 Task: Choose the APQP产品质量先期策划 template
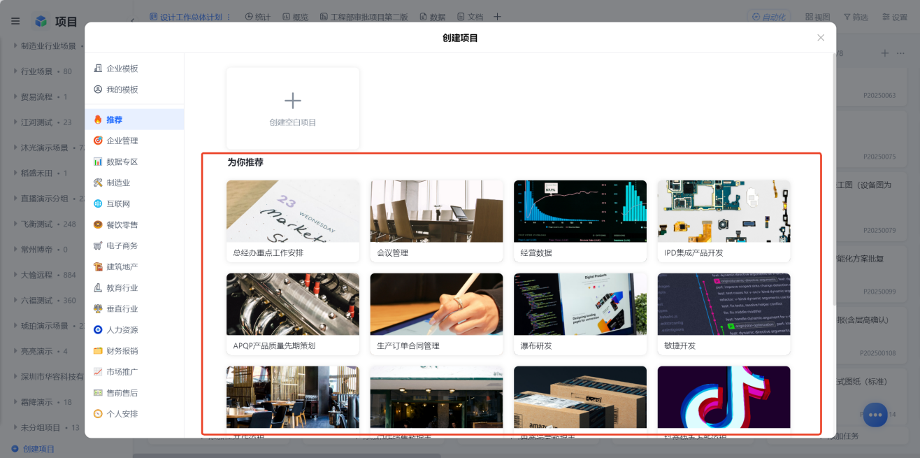tap(293, 314)
